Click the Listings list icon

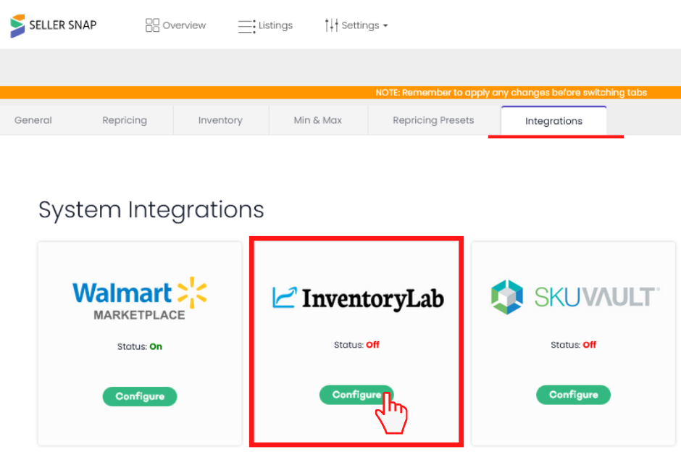(x=245, y=25)
